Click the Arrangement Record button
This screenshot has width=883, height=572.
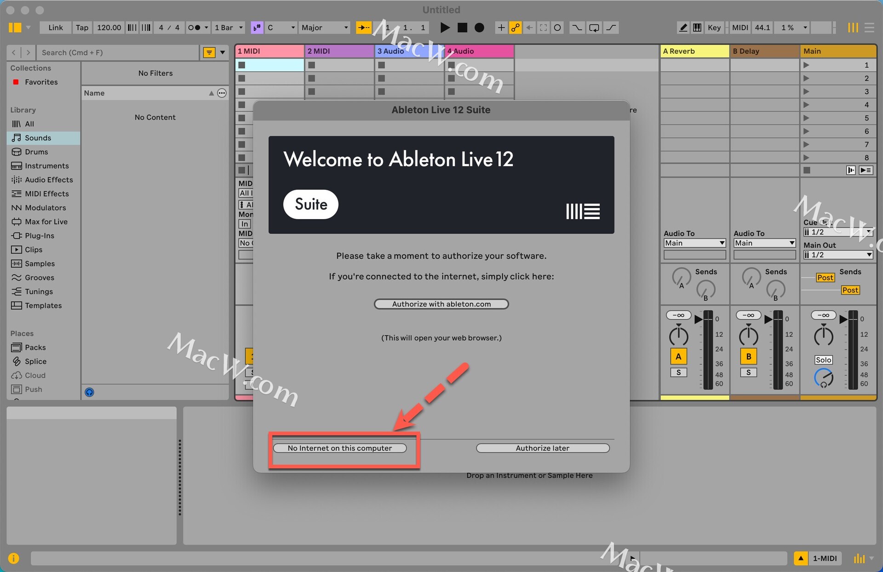coord(479,28)
